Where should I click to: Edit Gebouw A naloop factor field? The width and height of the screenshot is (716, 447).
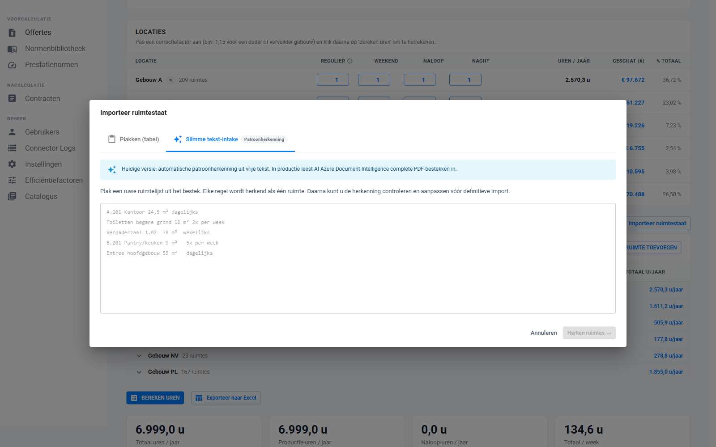click(420, 80)
